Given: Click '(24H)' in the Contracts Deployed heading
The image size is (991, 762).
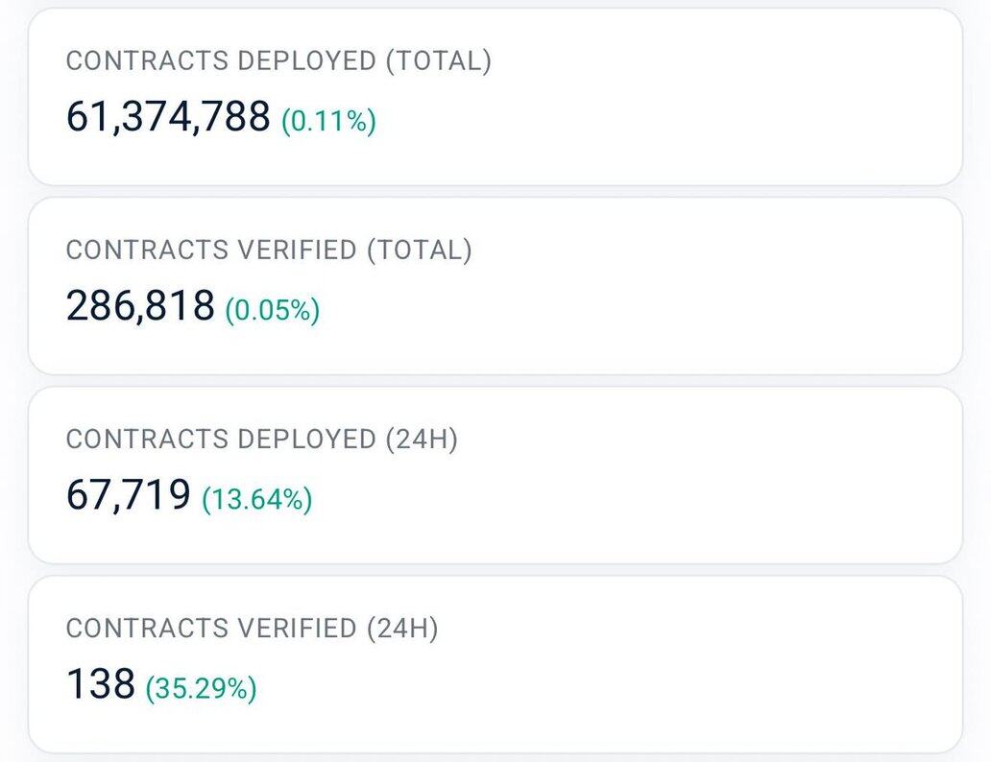Looking at the screenshot, I should point(421,440).
